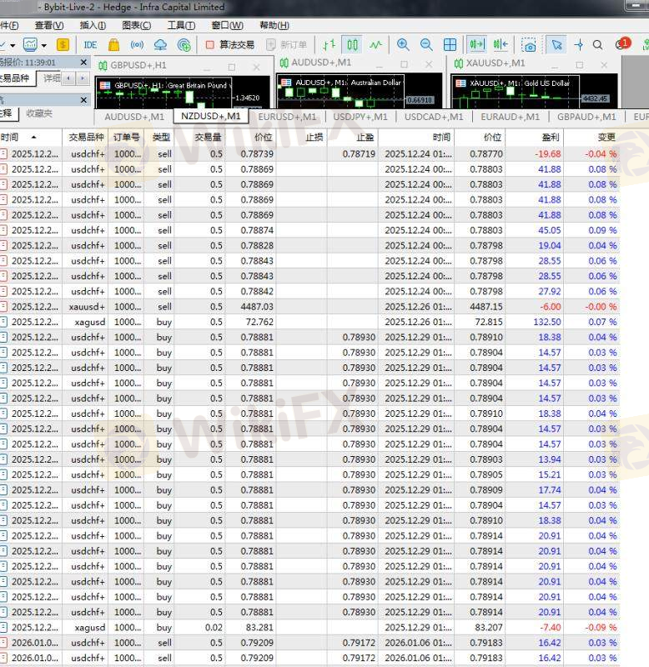Select the crosshair tool
649x667 pixels.
579,45
